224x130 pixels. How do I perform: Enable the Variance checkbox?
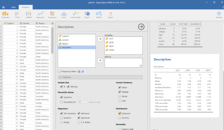click(x=62, y=118)
